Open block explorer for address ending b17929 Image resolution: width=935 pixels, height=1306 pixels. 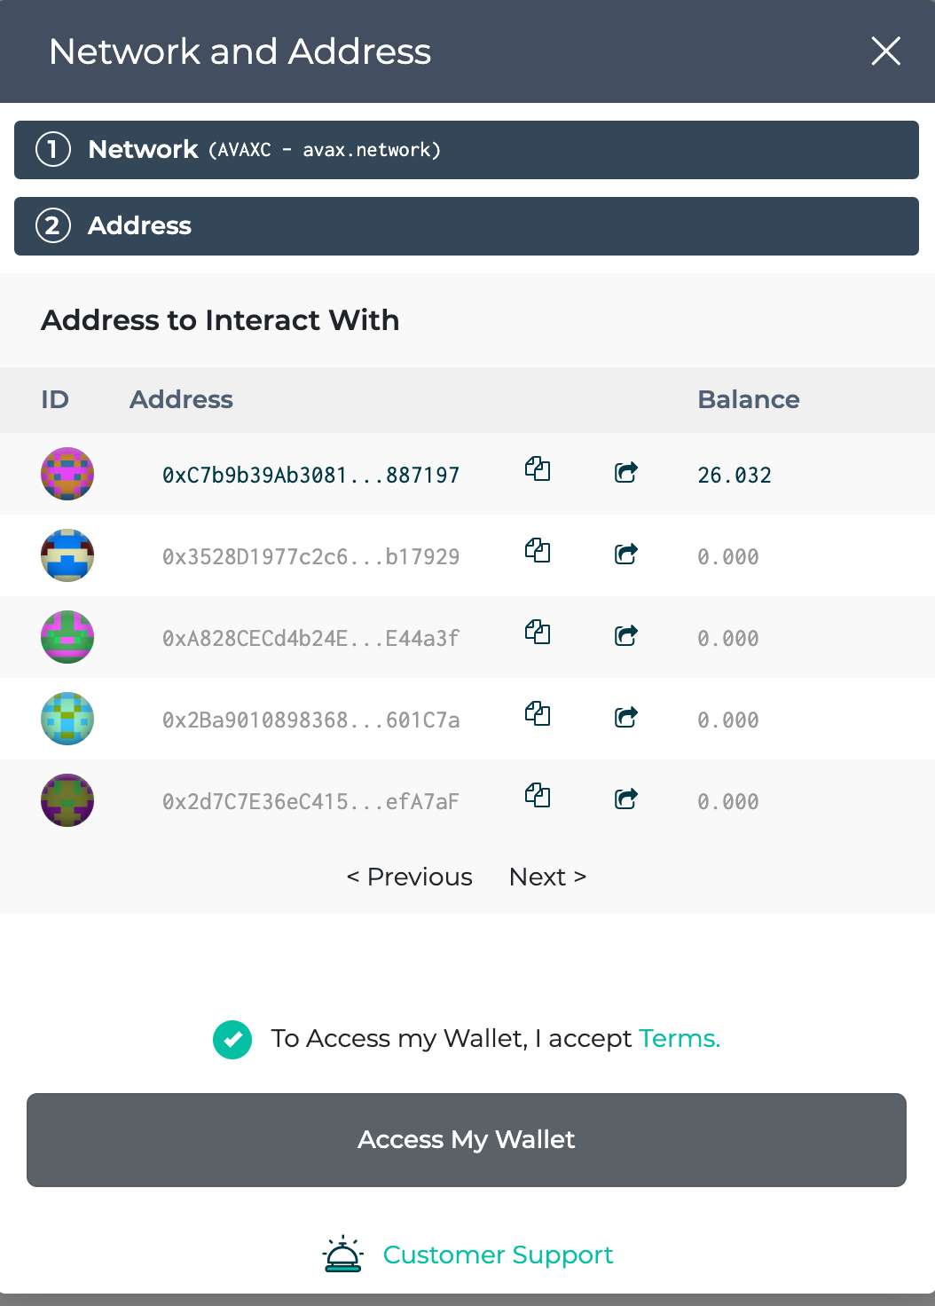[x=626, y=555]
